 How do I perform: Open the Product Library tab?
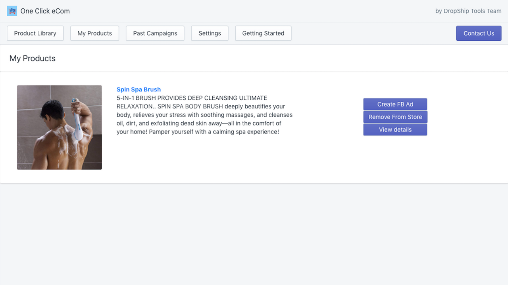(x=35, y=33)
